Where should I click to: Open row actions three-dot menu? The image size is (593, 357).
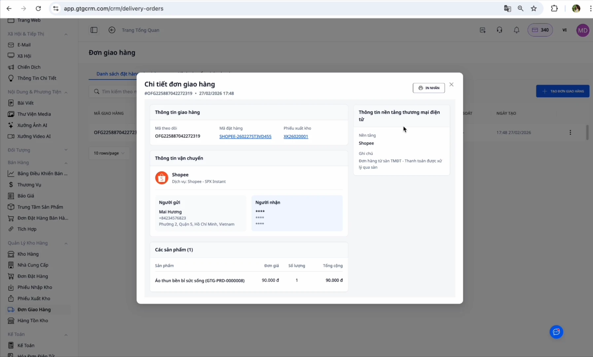point(570,133)
